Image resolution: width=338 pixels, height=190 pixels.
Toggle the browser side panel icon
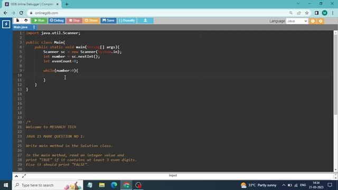coord(316,13)
